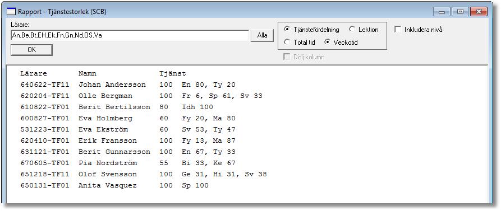This screenshot has height=211, width=501.
Task: Click teacher ID 631121-TF01
Action: [45, 152]
